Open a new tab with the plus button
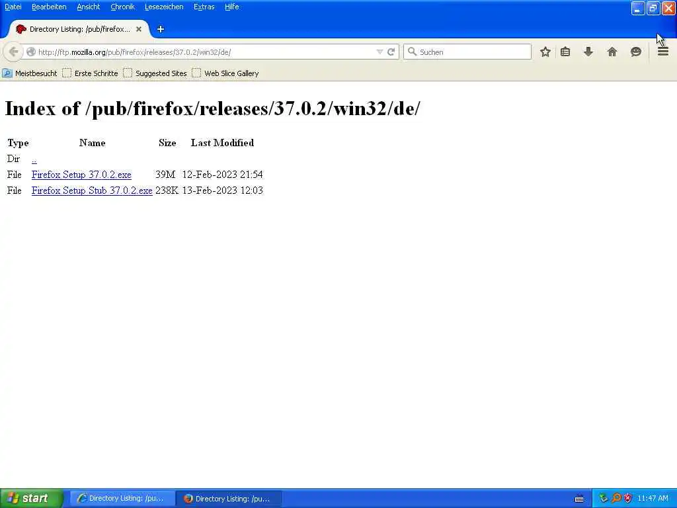The width and height of the screenshot is (677, 508). click(x=161, y=29)
